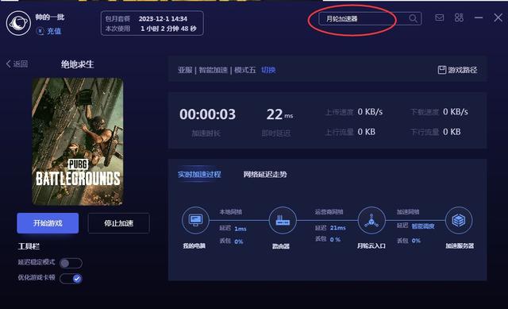Click the 包月套餐 expiry info box
The height and width of the screenshot is (309, 508).
(x=152, y=23)
